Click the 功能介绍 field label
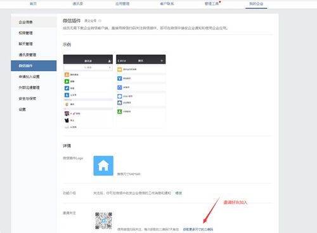Screen dimensions: 317x233 click(x=69, y=193)
